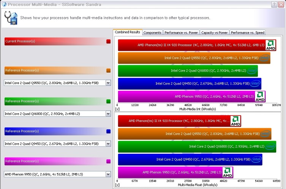Open the Core 2 Quad Q9550 dropdown arrow
The width and height of the screenshot is (286, 189).
pyautogui.click(x=108, y=83)
